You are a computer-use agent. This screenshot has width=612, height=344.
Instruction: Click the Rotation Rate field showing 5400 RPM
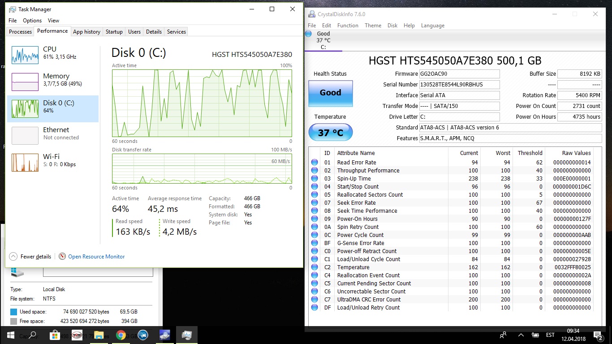(579, 95)
